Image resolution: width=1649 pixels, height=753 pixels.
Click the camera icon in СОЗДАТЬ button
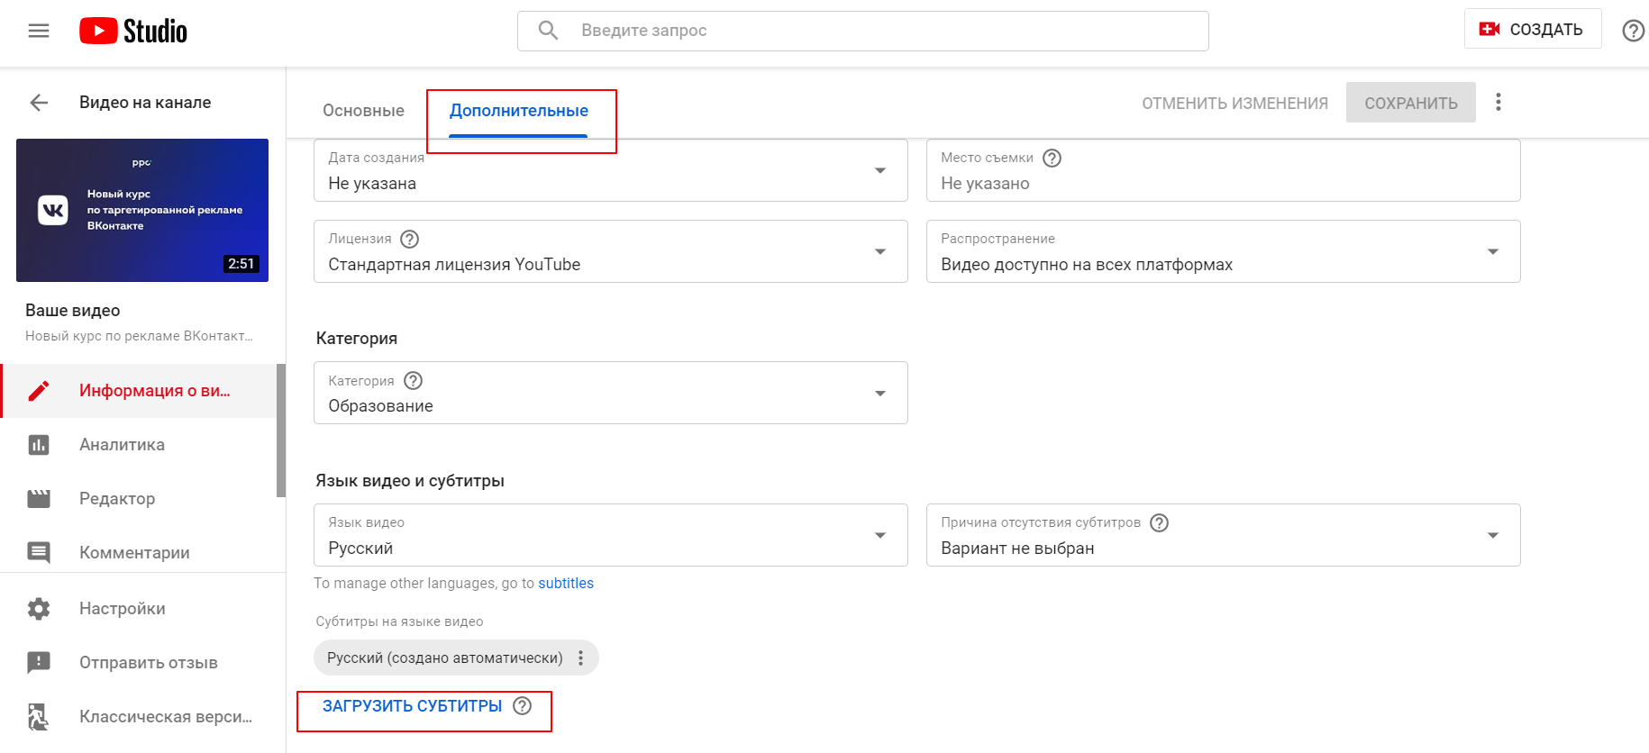(1490, 29)
